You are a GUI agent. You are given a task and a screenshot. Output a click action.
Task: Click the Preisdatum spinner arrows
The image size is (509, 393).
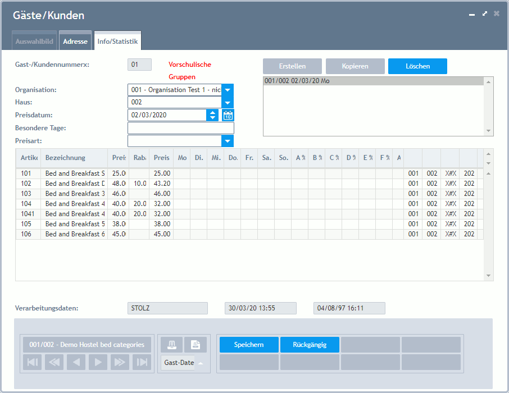click(x=212, y=115)
